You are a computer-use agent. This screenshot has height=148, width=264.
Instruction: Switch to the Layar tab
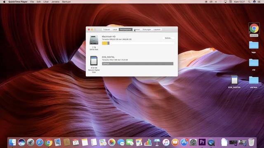[x=115, y=30]
